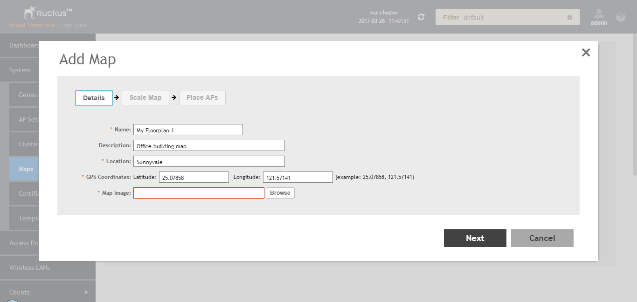Select the Details wizard step

[x=94, y=98]
